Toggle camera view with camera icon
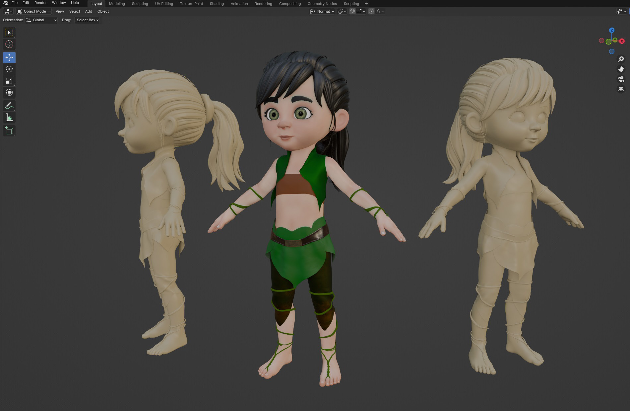 click(621, 79)
